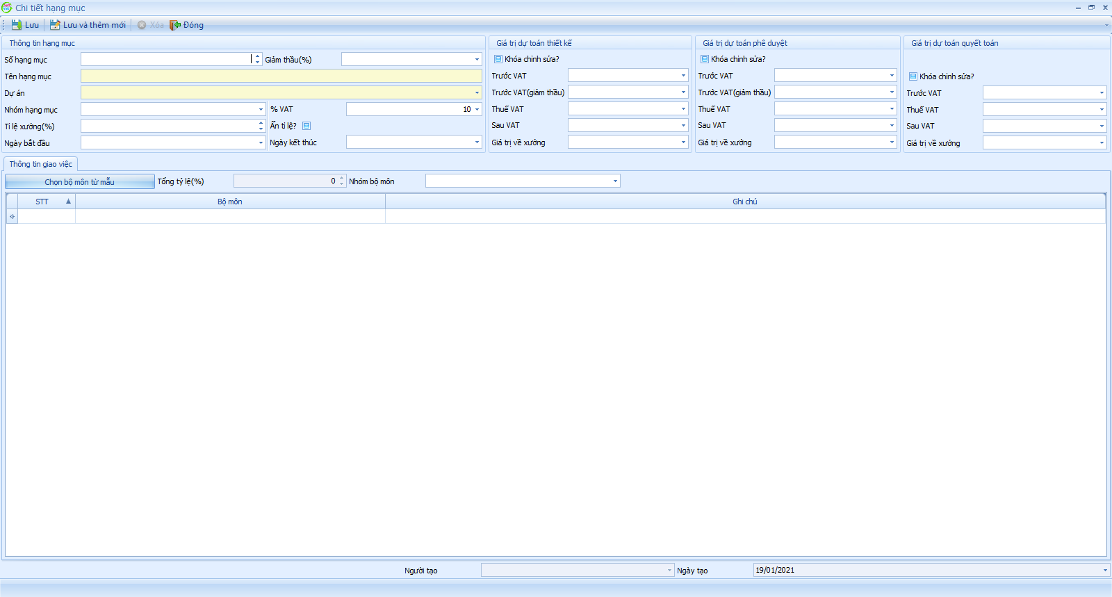Click the Tỉ lệ xưởng(%) spinner arrows

click(261, 126)
